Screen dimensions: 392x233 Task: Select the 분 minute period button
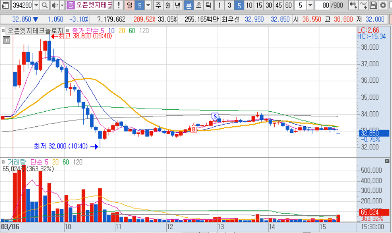189,5
